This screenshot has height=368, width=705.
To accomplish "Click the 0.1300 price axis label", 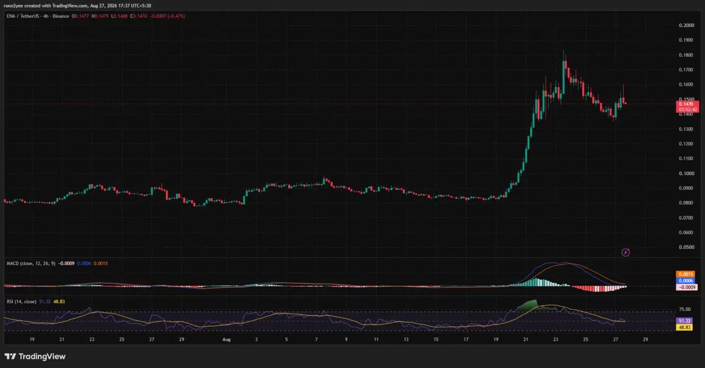I will click(686, 129).
